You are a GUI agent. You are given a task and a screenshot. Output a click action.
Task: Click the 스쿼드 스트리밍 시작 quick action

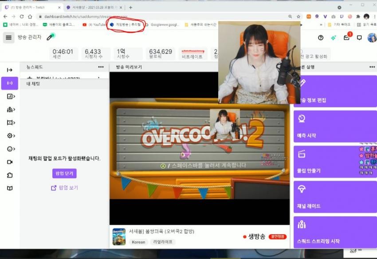[x=335, y=232]
